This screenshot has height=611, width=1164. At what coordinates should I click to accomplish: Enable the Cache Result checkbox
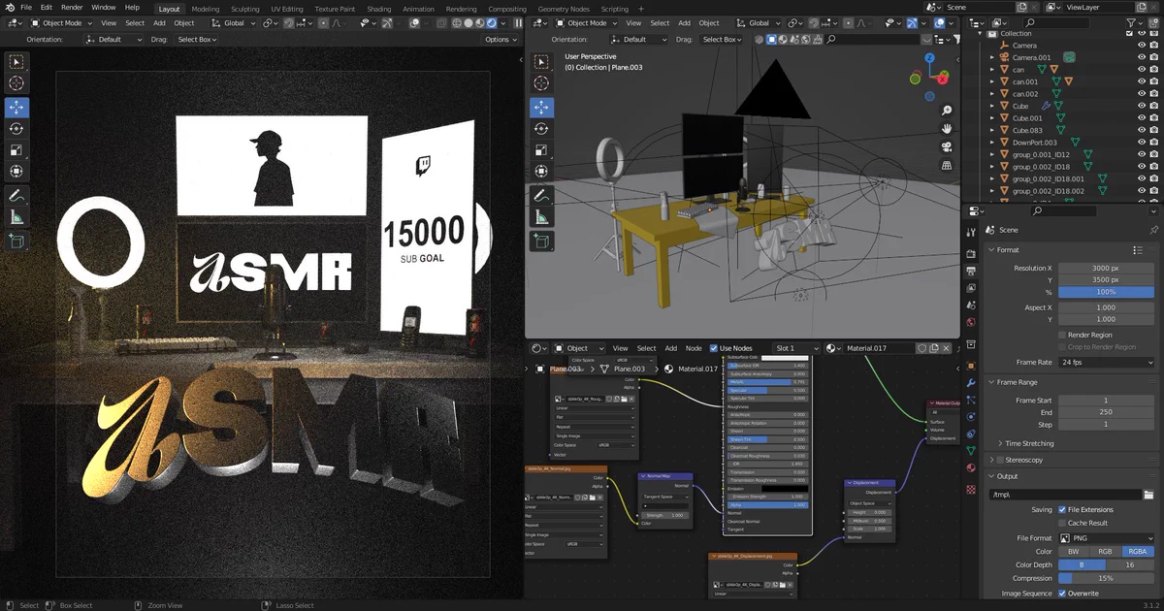1062,523
